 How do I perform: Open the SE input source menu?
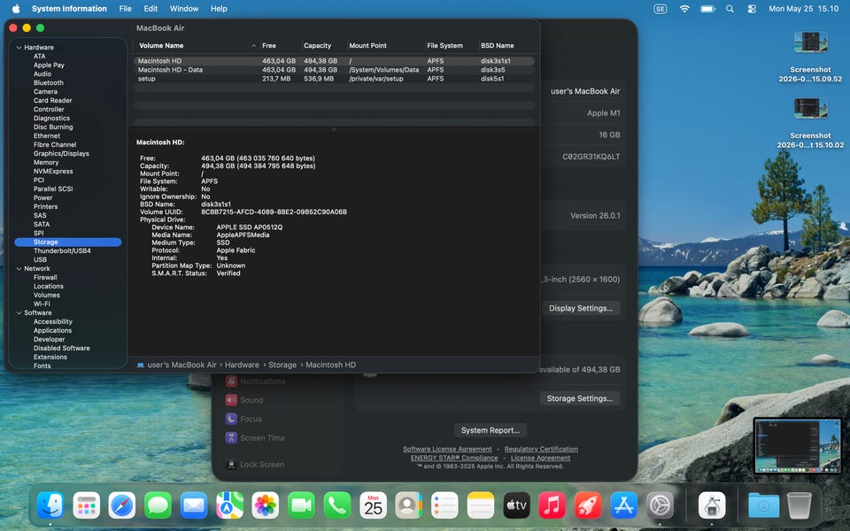(x=660, y=9)
